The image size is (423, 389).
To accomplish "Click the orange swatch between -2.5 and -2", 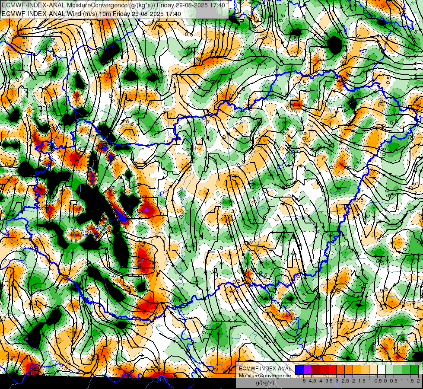I will point(349,370).
